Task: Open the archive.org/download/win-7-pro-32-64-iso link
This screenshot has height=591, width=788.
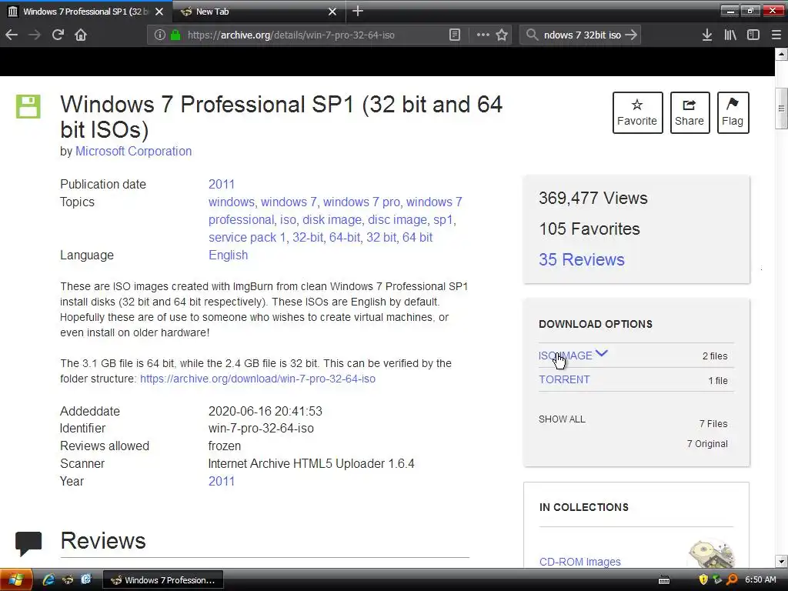Action: (x=258, y=379)
